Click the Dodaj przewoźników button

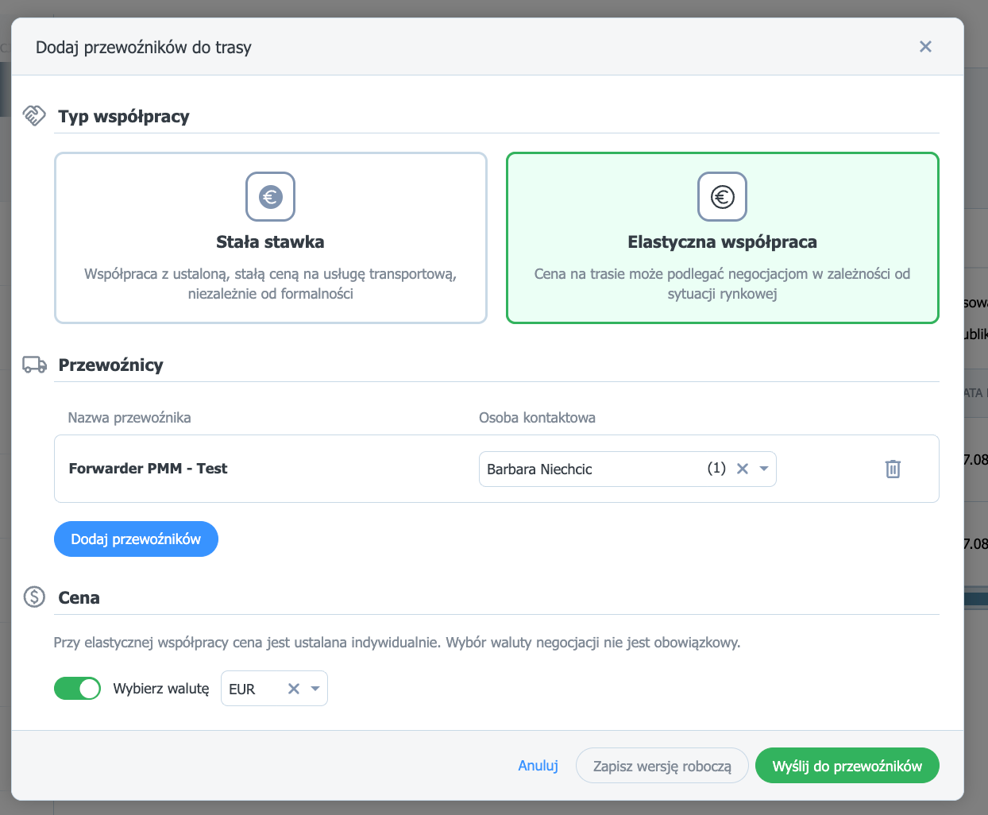(x=136, y=539)
